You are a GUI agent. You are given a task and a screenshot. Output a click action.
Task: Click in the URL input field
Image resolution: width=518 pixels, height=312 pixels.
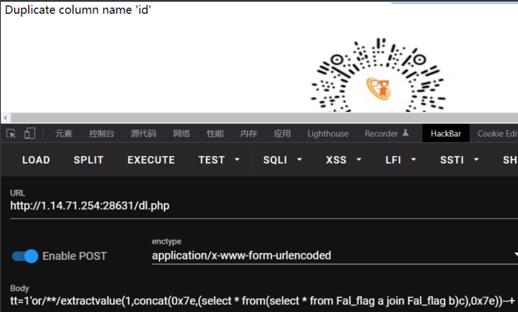[x=264, y=206]
